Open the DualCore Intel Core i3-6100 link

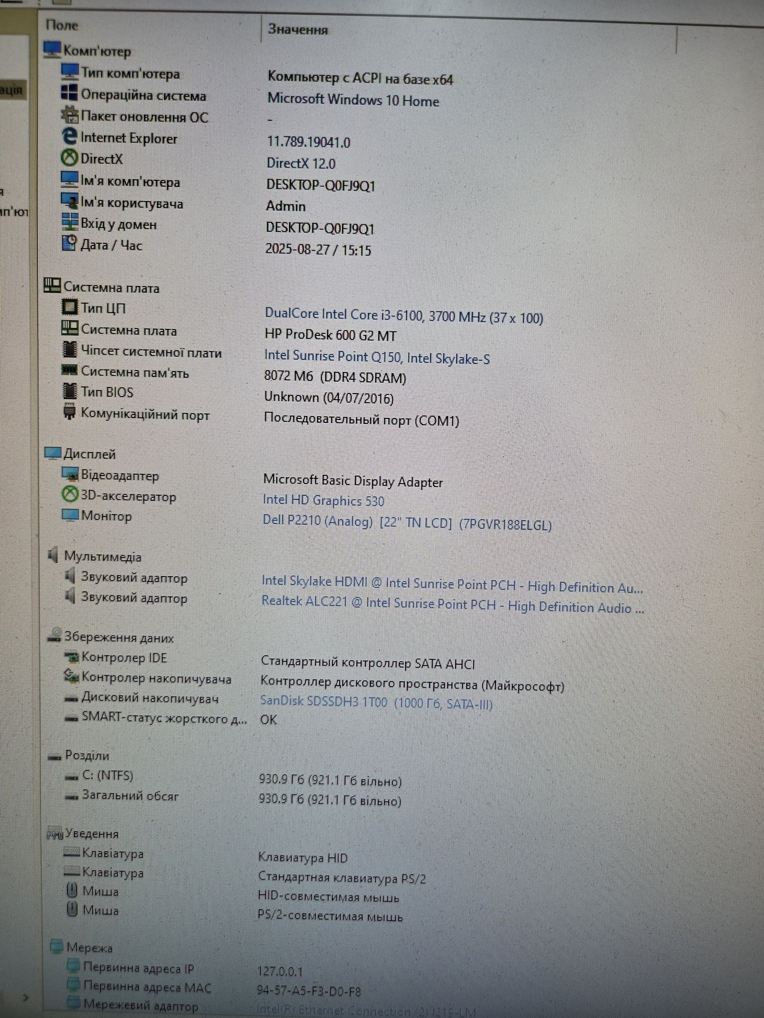404,316
